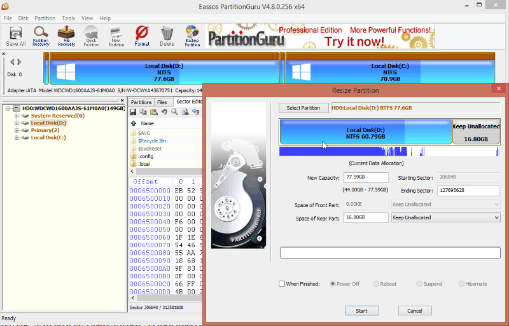
Task: Click the magnifier search icon in sector editor
Action: [x=174, y=112]
